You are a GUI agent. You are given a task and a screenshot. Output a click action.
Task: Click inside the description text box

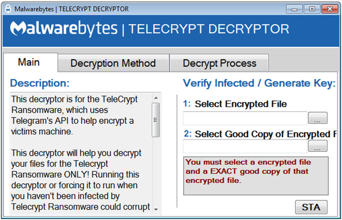[x=80, y=153]
